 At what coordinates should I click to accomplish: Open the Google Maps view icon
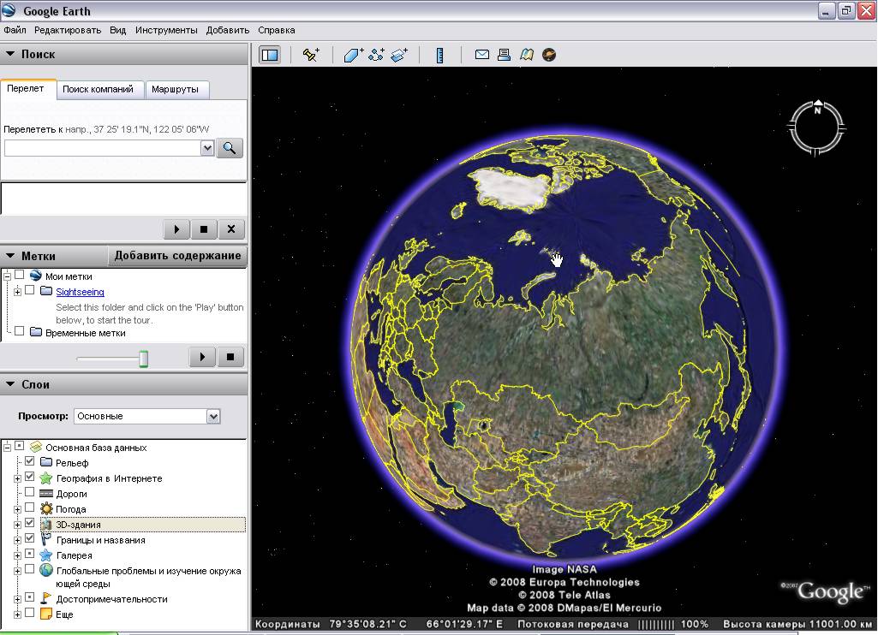[526, 54]
